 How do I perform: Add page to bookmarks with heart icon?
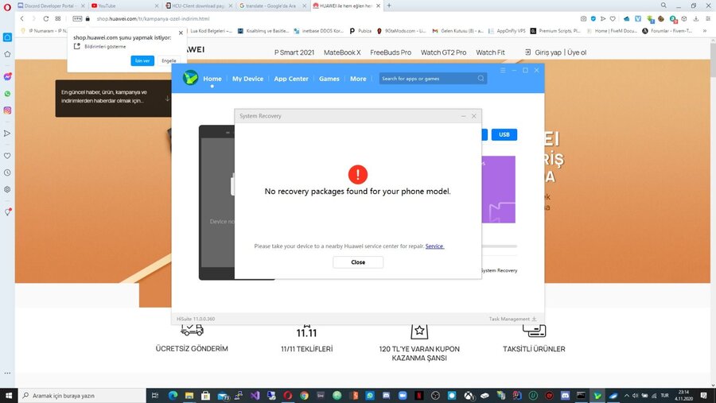click(x=613, y=19)
